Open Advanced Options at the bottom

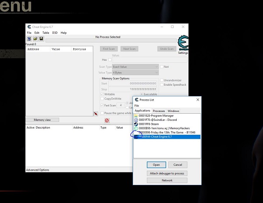38,170
